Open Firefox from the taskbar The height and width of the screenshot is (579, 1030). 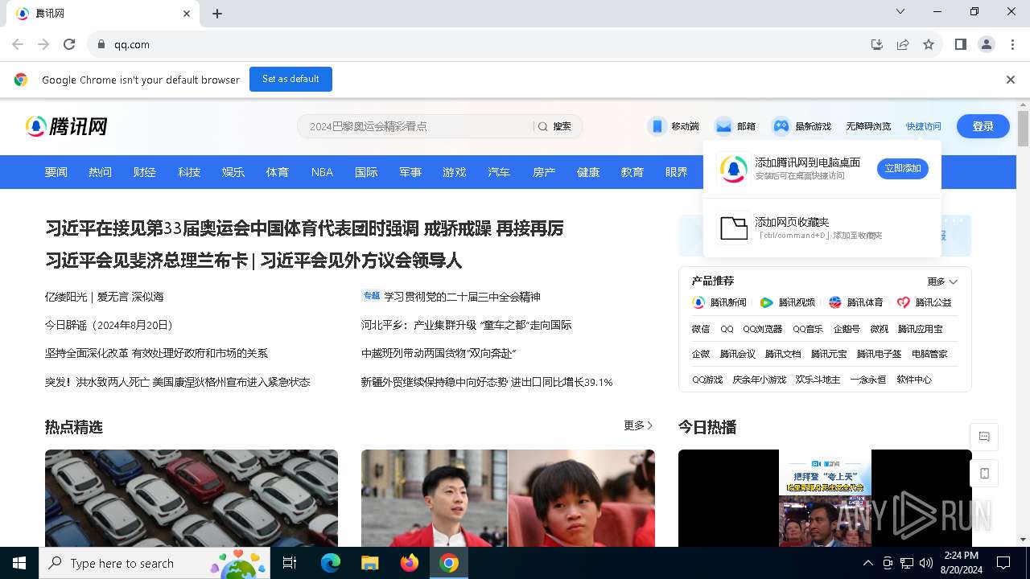click(409, 563)
